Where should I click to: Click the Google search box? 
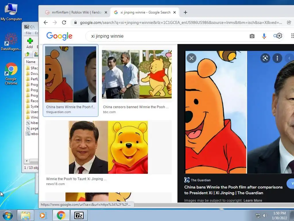point(167,36)
